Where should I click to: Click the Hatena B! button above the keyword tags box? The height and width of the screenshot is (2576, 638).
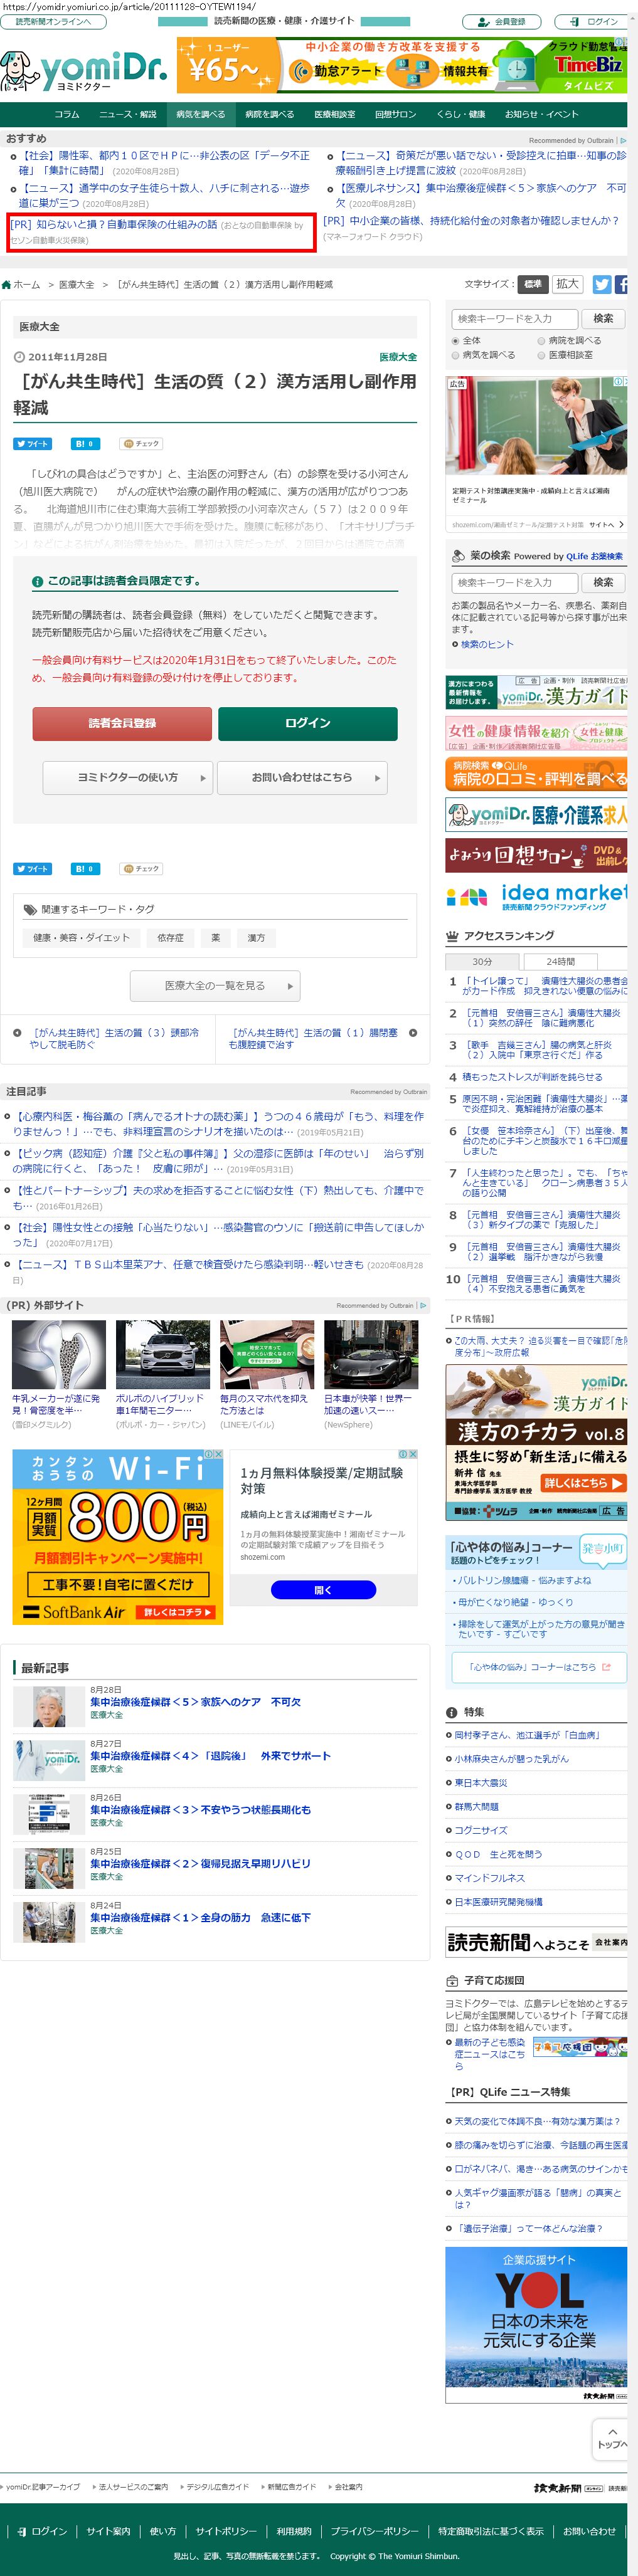tap(84, 868)
